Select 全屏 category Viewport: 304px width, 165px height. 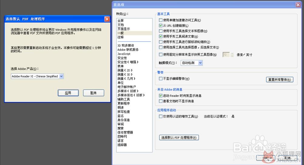pos(120,21)
